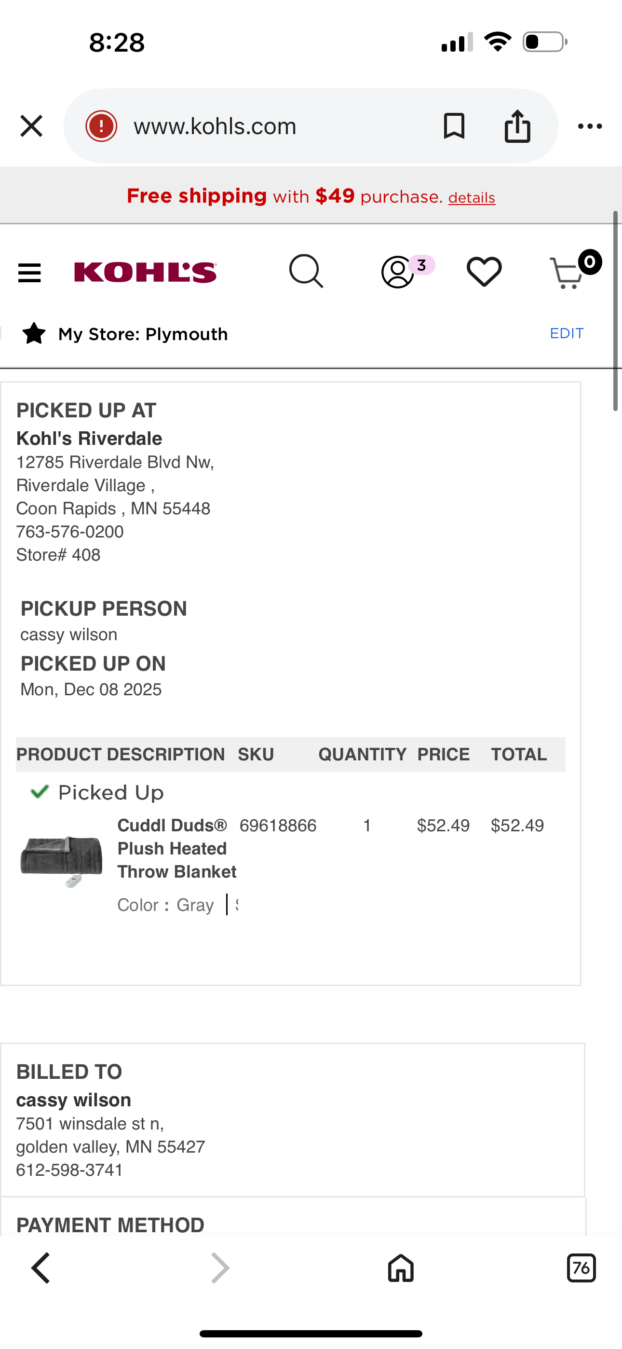Open the search magnifier icon
The image size is (622, 1349).
[x=306, y=271]
